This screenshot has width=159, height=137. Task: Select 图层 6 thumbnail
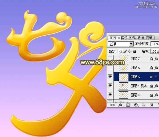point(124,68)
